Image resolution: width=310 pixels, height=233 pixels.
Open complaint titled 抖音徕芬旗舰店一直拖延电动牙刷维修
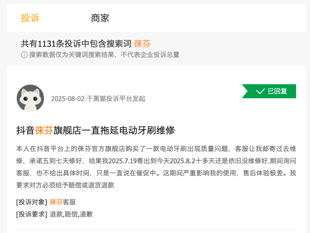click(95, 130)
